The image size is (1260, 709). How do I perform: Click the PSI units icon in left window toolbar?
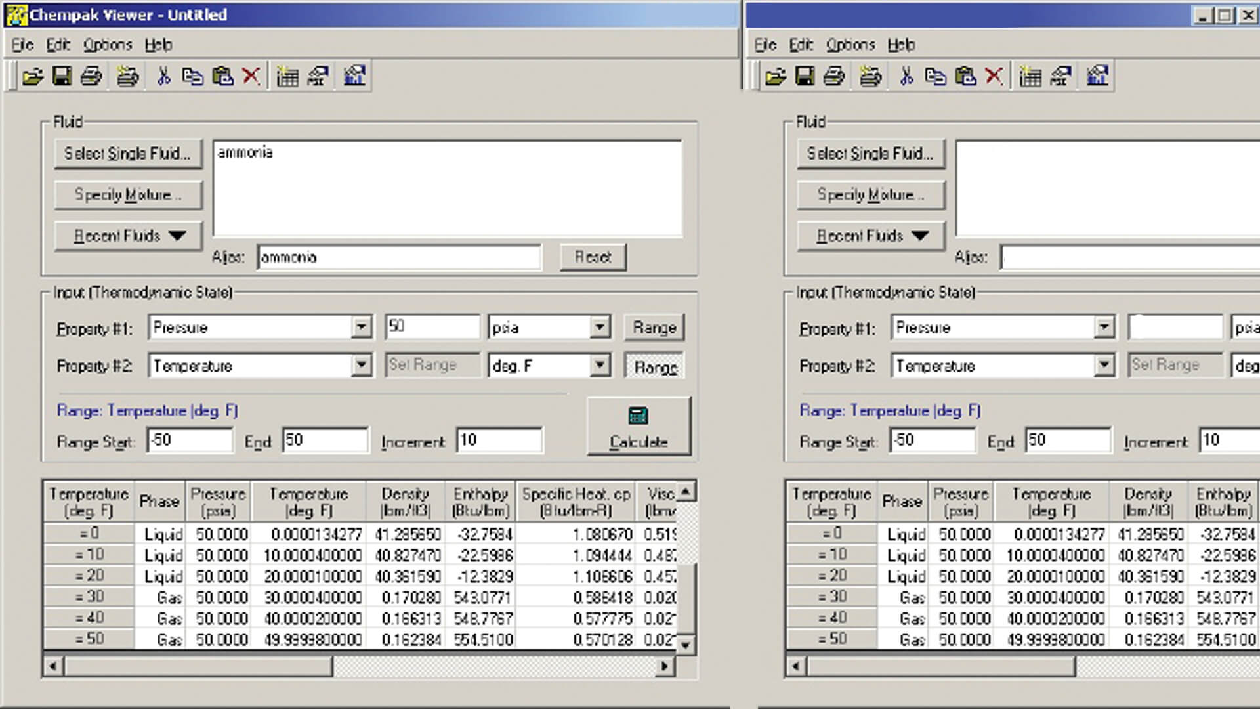pyautogui.click(x=318, y=77)
